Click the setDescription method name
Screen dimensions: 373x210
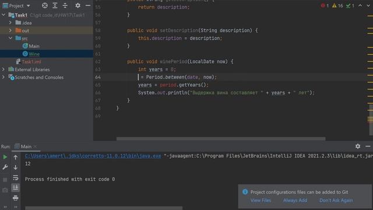coord(179,30)
